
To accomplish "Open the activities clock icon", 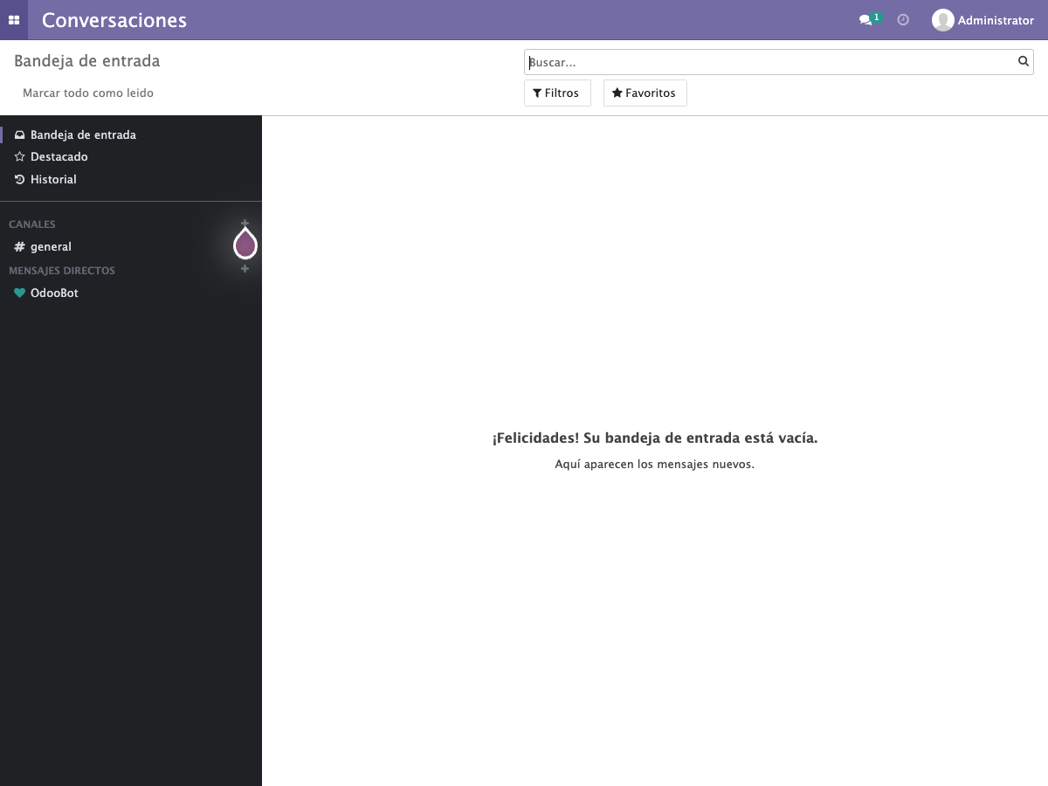I will coord(903,20).
